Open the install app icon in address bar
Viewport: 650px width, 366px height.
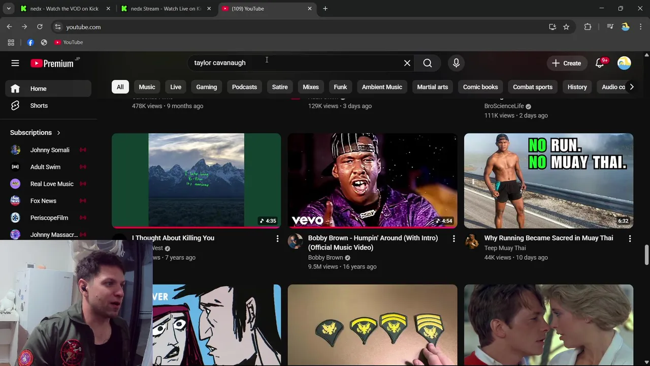pyautogui.click(x=552, y=27)
